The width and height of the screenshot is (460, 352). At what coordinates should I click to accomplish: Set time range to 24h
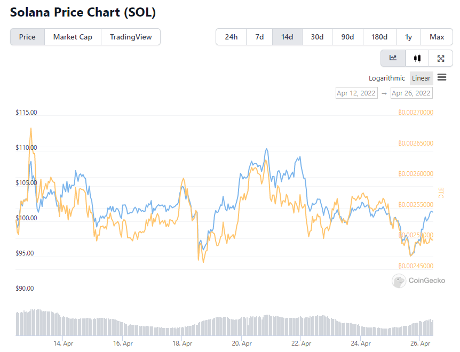pos(231,37)
